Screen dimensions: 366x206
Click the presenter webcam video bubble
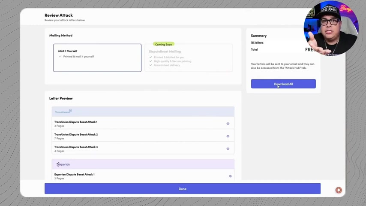pyautogui.click(x=331, y=28)
